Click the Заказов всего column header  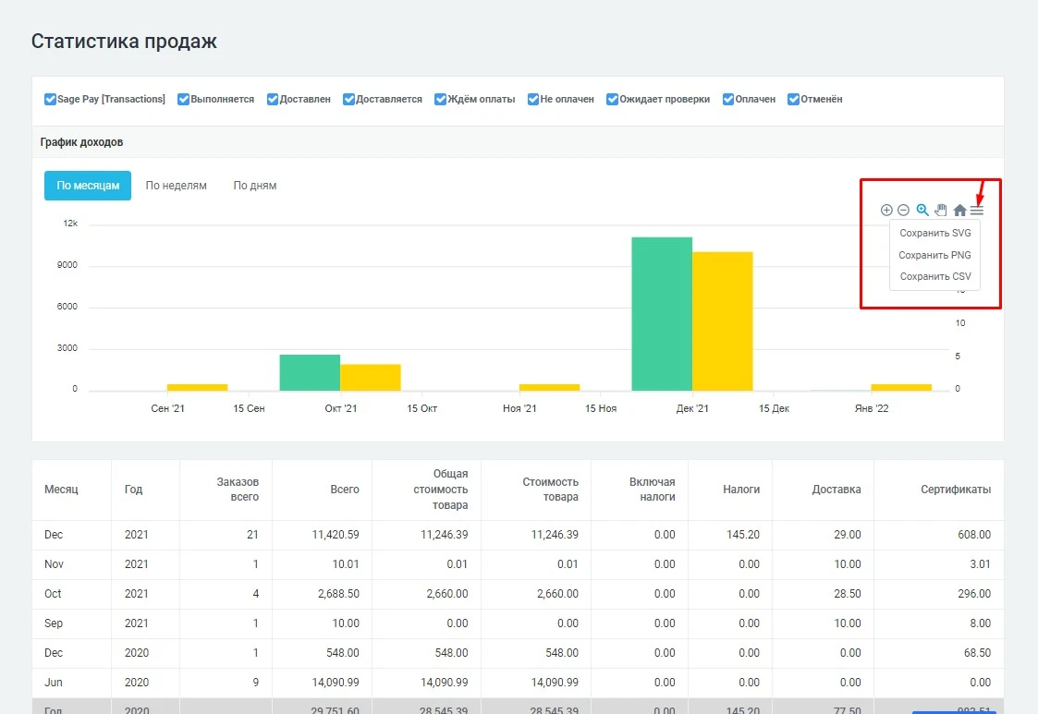pos(238,490)
